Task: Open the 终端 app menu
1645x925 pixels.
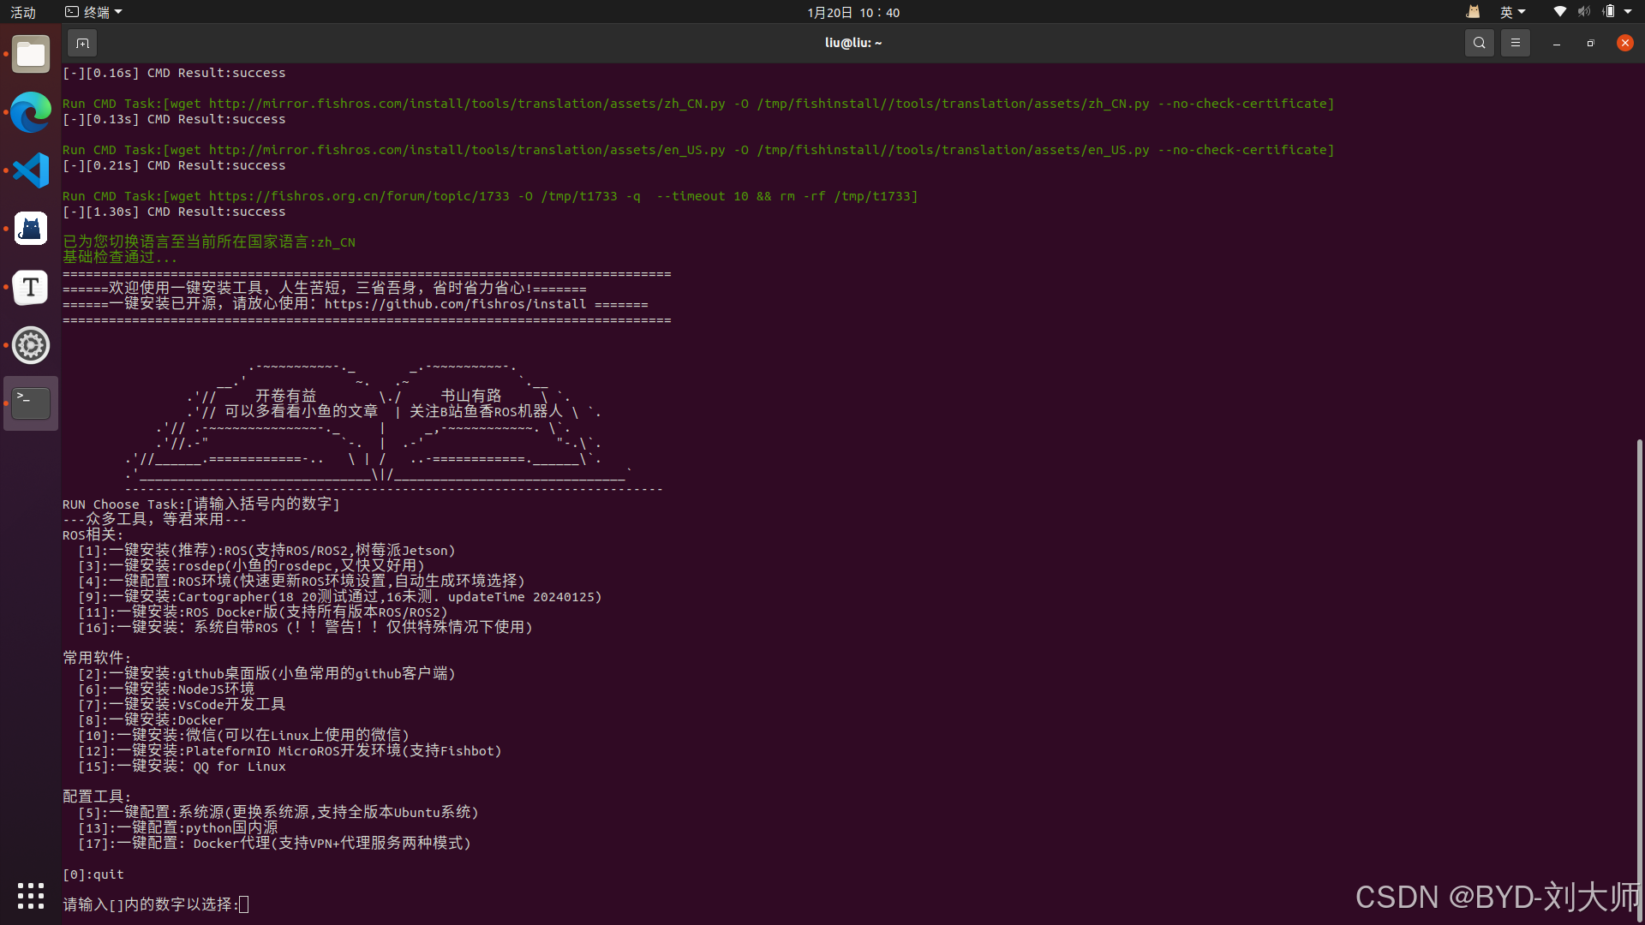Action: (x=94, y=12)
